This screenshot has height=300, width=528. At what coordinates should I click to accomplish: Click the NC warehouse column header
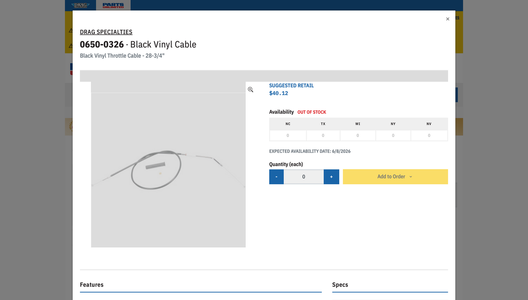[288, 124]
